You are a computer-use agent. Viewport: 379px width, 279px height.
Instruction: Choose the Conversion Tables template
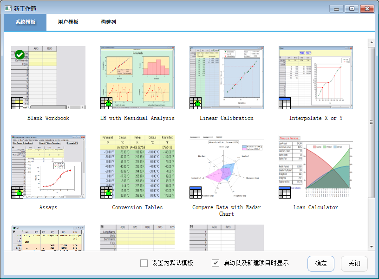[137, 167]
